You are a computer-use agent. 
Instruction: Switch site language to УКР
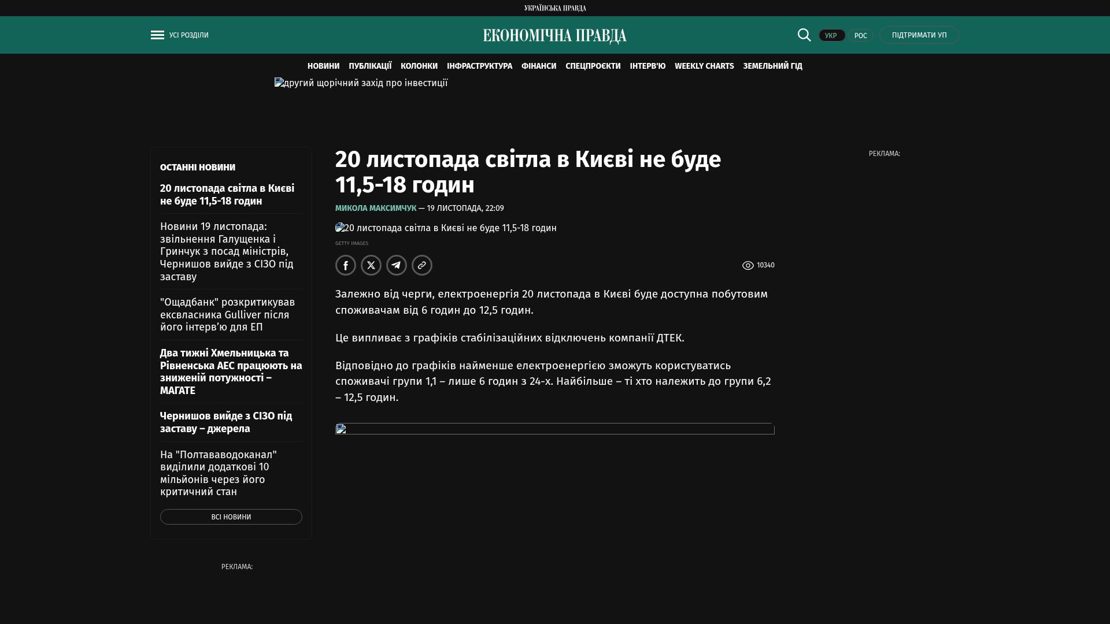point(831,35)
